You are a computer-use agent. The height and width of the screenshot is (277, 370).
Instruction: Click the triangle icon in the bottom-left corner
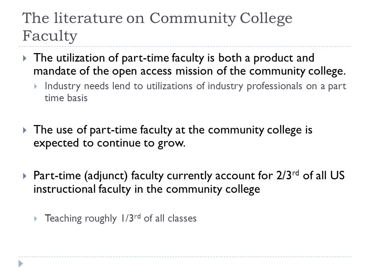pos(21,264)
